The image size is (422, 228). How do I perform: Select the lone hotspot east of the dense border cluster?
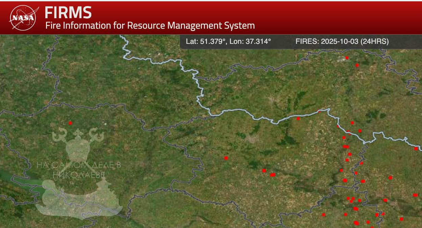tap(390, 178)
